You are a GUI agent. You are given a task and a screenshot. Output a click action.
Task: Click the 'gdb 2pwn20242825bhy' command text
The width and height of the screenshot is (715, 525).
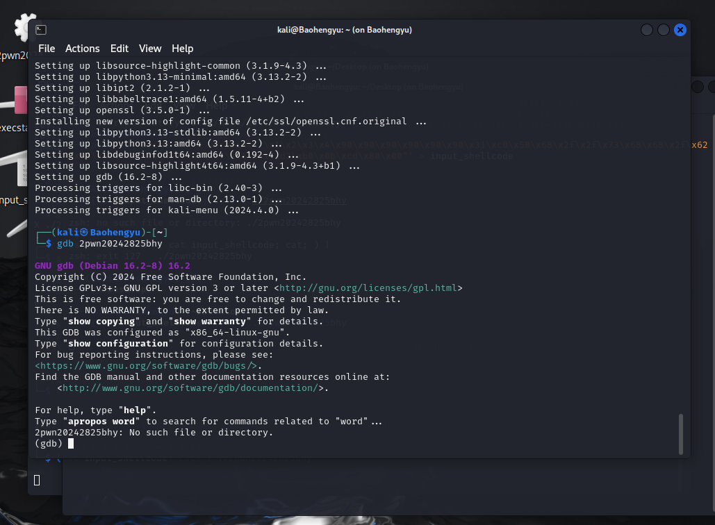pyautogui.click(x=110, y=244)
